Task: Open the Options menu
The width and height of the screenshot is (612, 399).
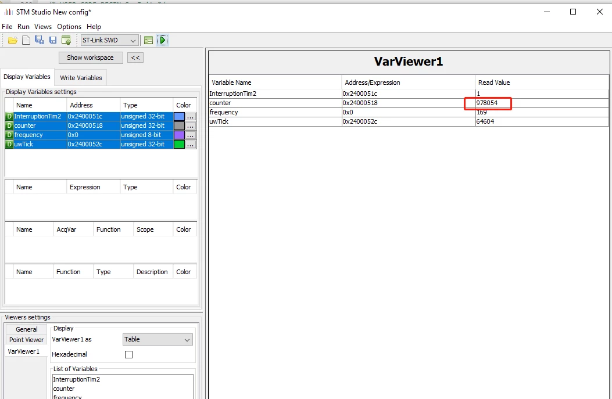Action: coord(69,27)
